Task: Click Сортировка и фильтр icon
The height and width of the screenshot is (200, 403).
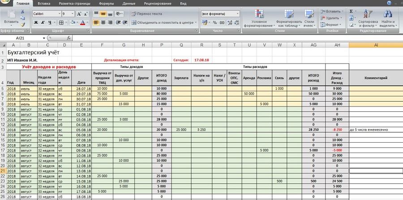Action: pos(368,18)
